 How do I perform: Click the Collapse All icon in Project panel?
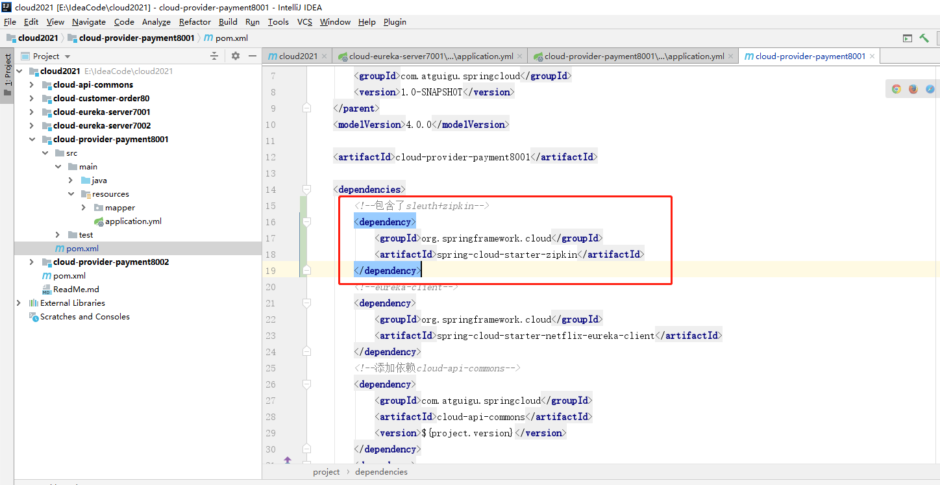point(214,56)
